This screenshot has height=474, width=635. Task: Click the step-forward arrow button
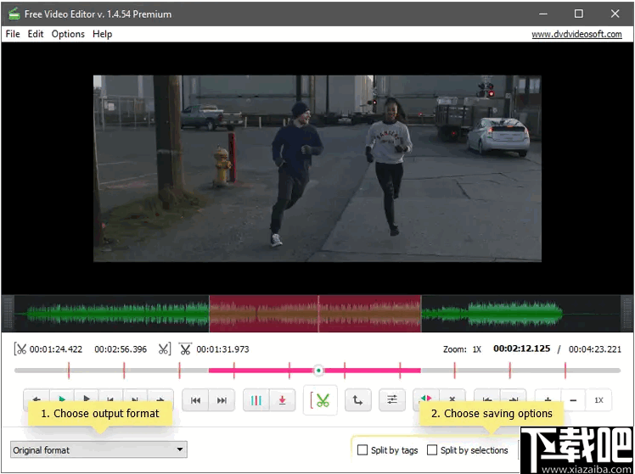160,399
